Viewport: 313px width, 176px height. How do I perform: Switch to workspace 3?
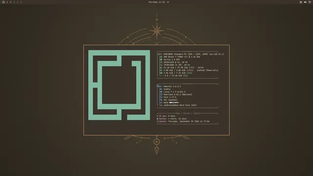14,2
